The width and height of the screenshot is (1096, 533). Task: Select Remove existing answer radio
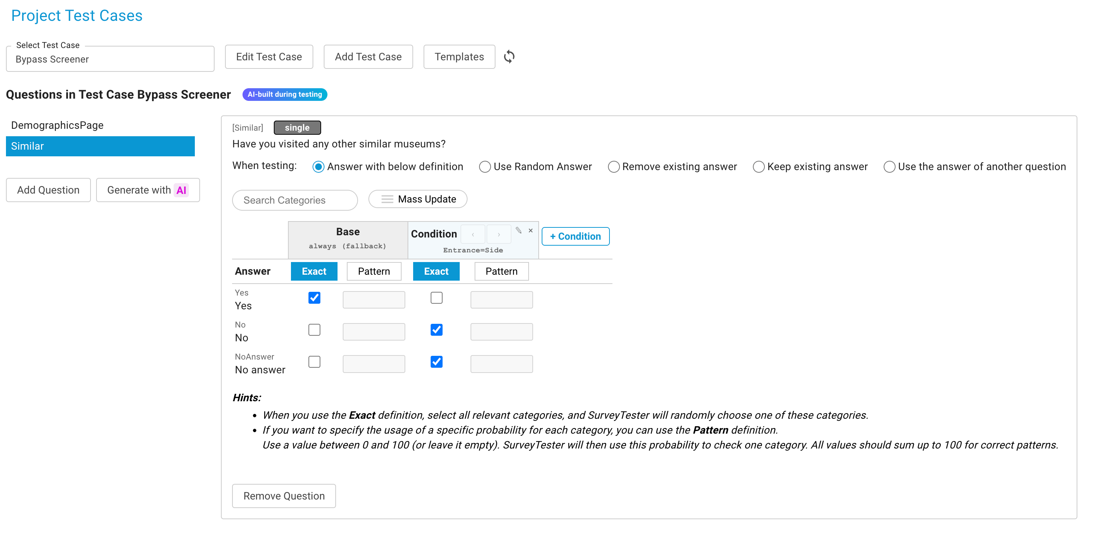pos(614,167)
